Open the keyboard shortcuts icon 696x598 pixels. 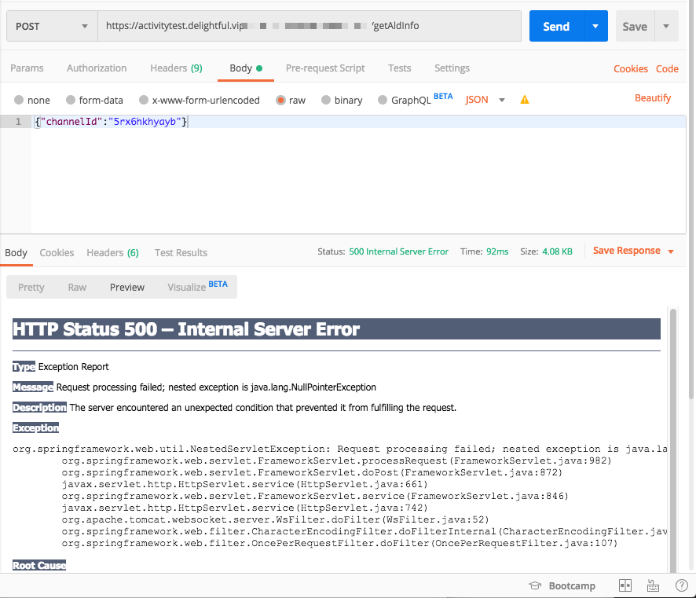pos(653,585)
